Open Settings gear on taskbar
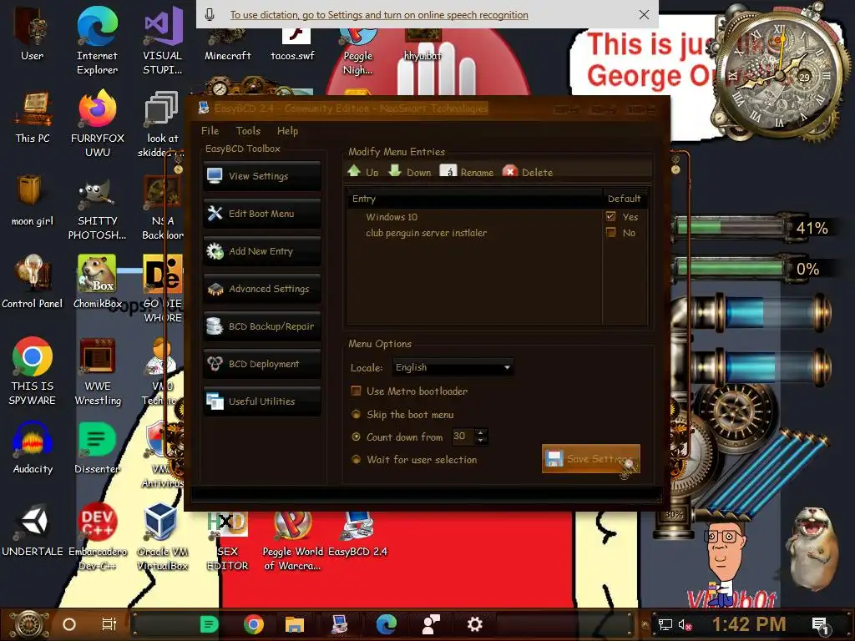The image size is (855, 641). coord(475,624)
